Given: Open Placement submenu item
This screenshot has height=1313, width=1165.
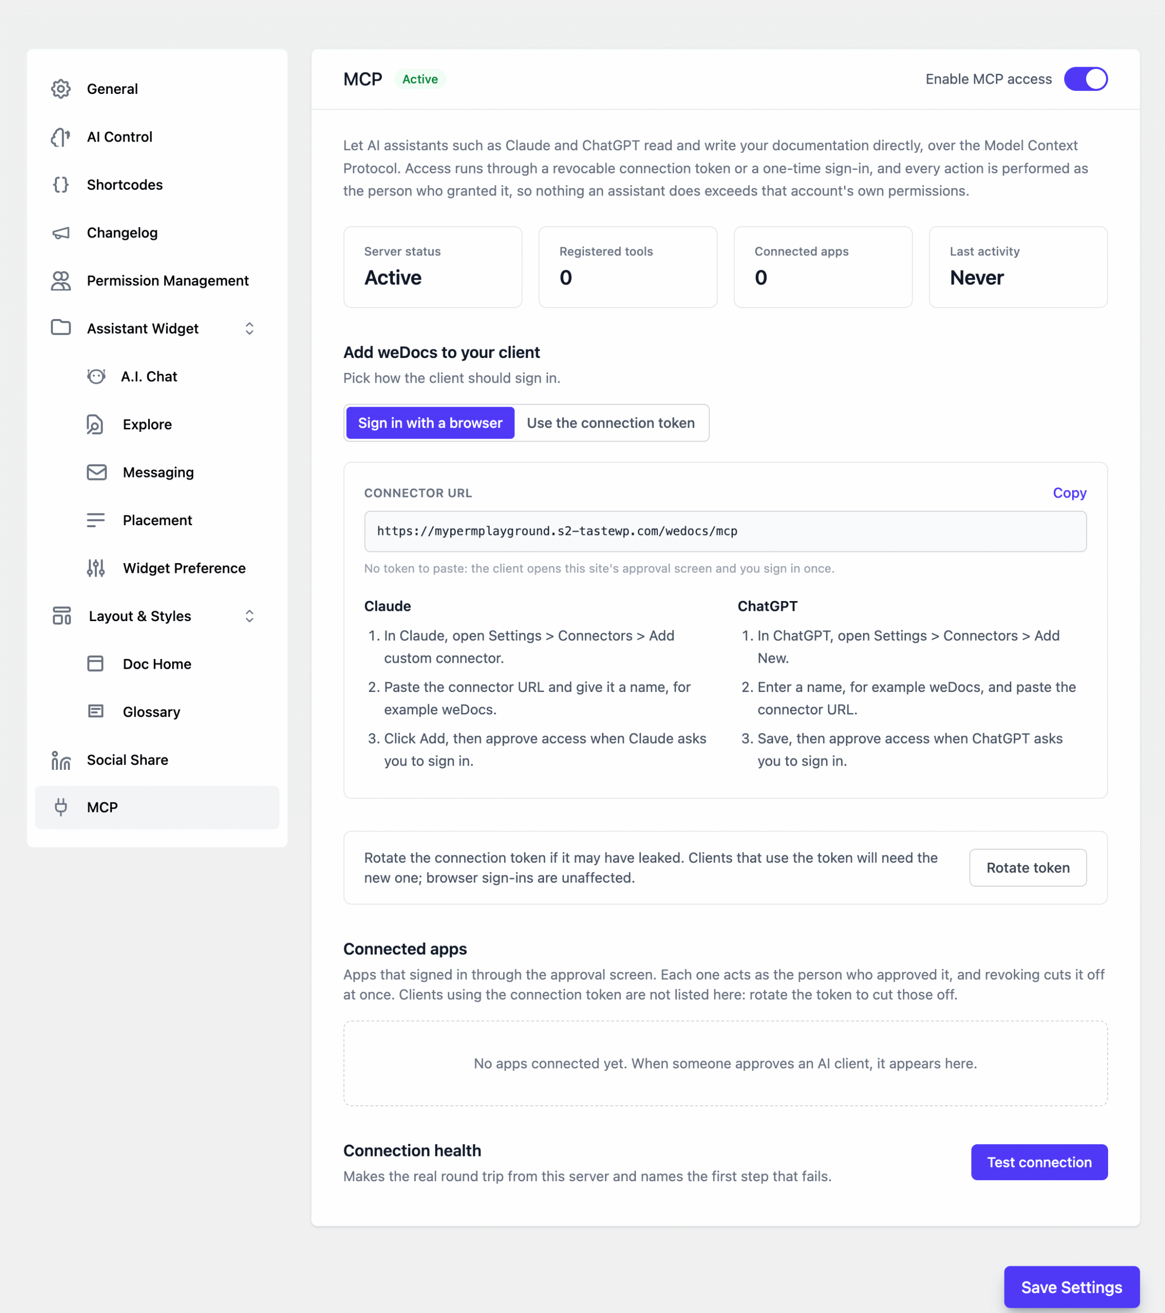Looking at the screenshot, I should coord(157,520).
